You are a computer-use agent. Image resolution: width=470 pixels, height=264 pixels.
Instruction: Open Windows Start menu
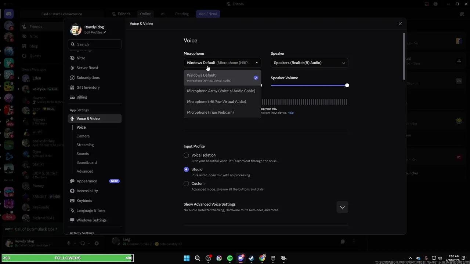click(187, 258)
